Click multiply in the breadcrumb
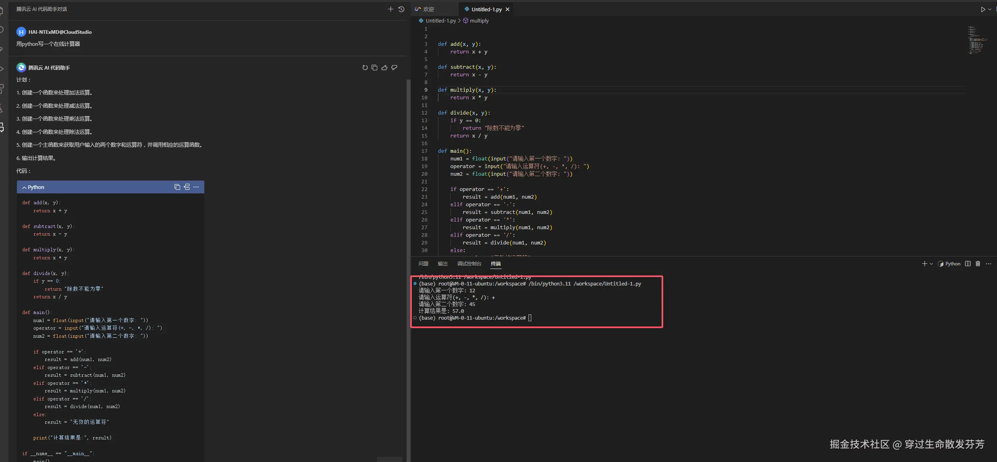This screenshot has height=462, width=997. pyautogui.click(x=479, y=21)
